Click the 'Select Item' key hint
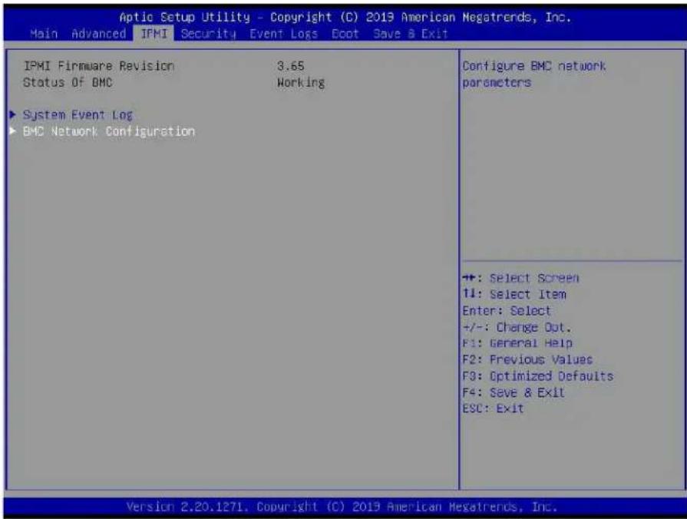687x519 pixels. [514, 294]
